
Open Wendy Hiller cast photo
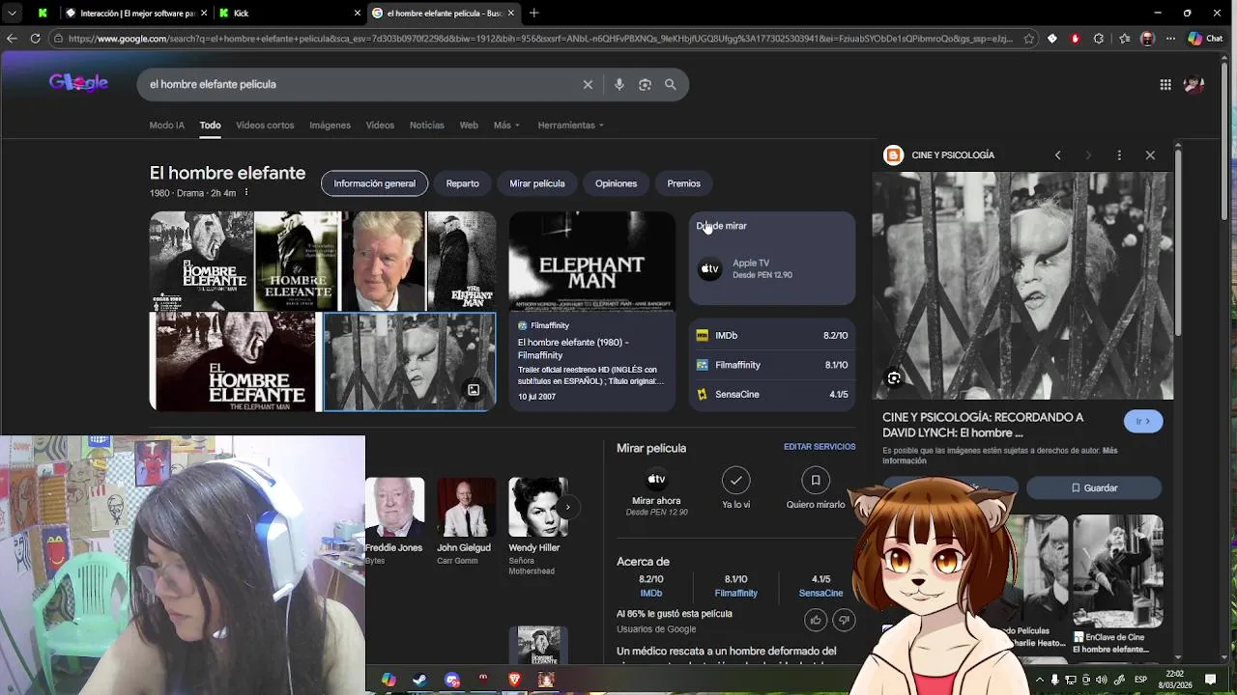538,507
